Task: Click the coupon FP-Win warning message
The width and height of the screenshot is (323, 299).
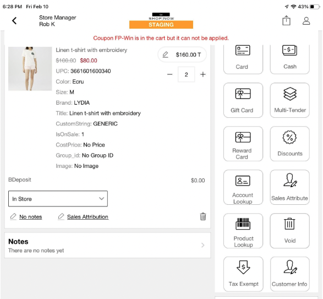Action: coord(161,38)
